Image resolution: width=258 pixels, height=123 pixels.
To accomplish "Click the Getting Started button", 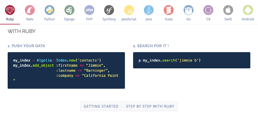I will click(x=101, y=106).
